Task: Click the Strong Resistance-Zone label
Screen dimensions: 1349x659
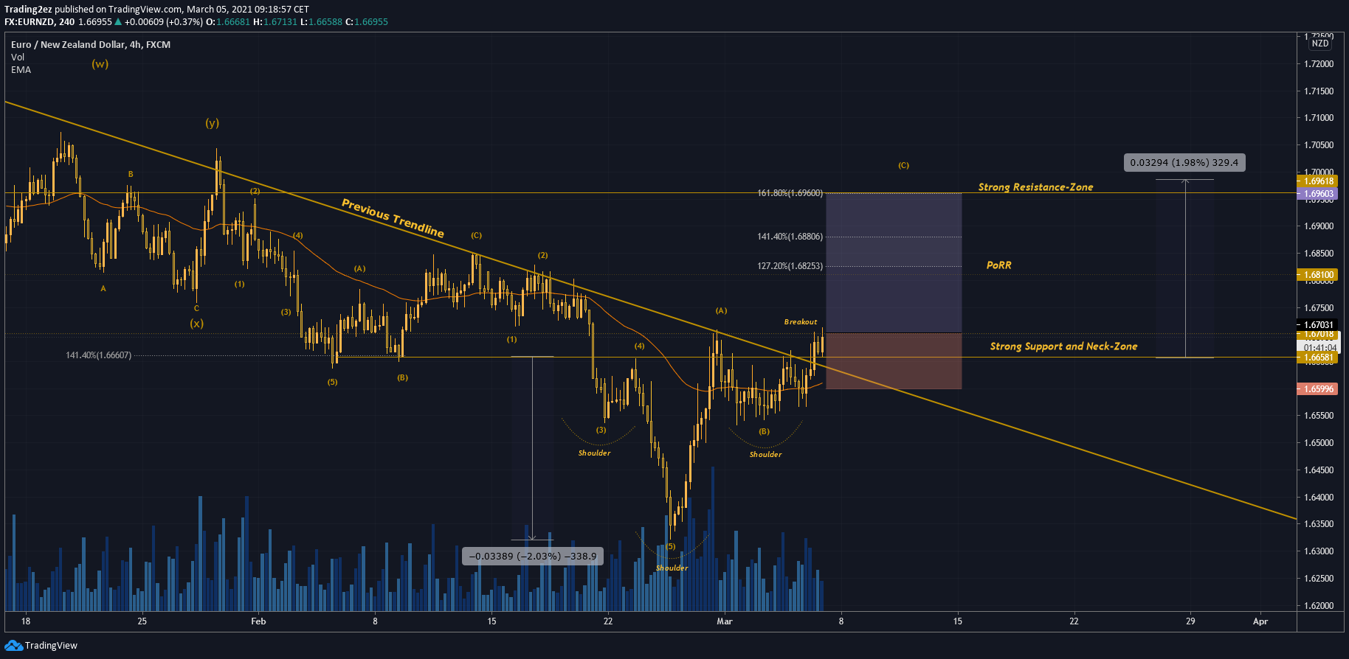Action: [1035, 187]
